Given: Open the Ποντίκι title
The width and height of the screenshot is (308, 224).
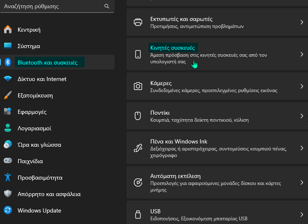Looking at the screenshot, I should (x=160, y=113).
